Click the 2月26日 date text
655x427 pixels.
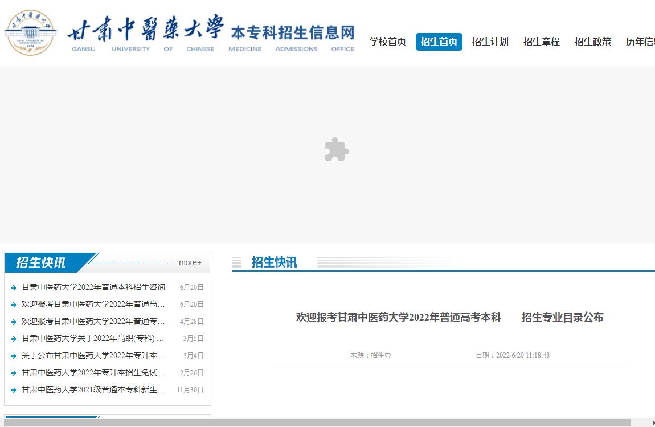pyautogui.click(x=191, y=373)
